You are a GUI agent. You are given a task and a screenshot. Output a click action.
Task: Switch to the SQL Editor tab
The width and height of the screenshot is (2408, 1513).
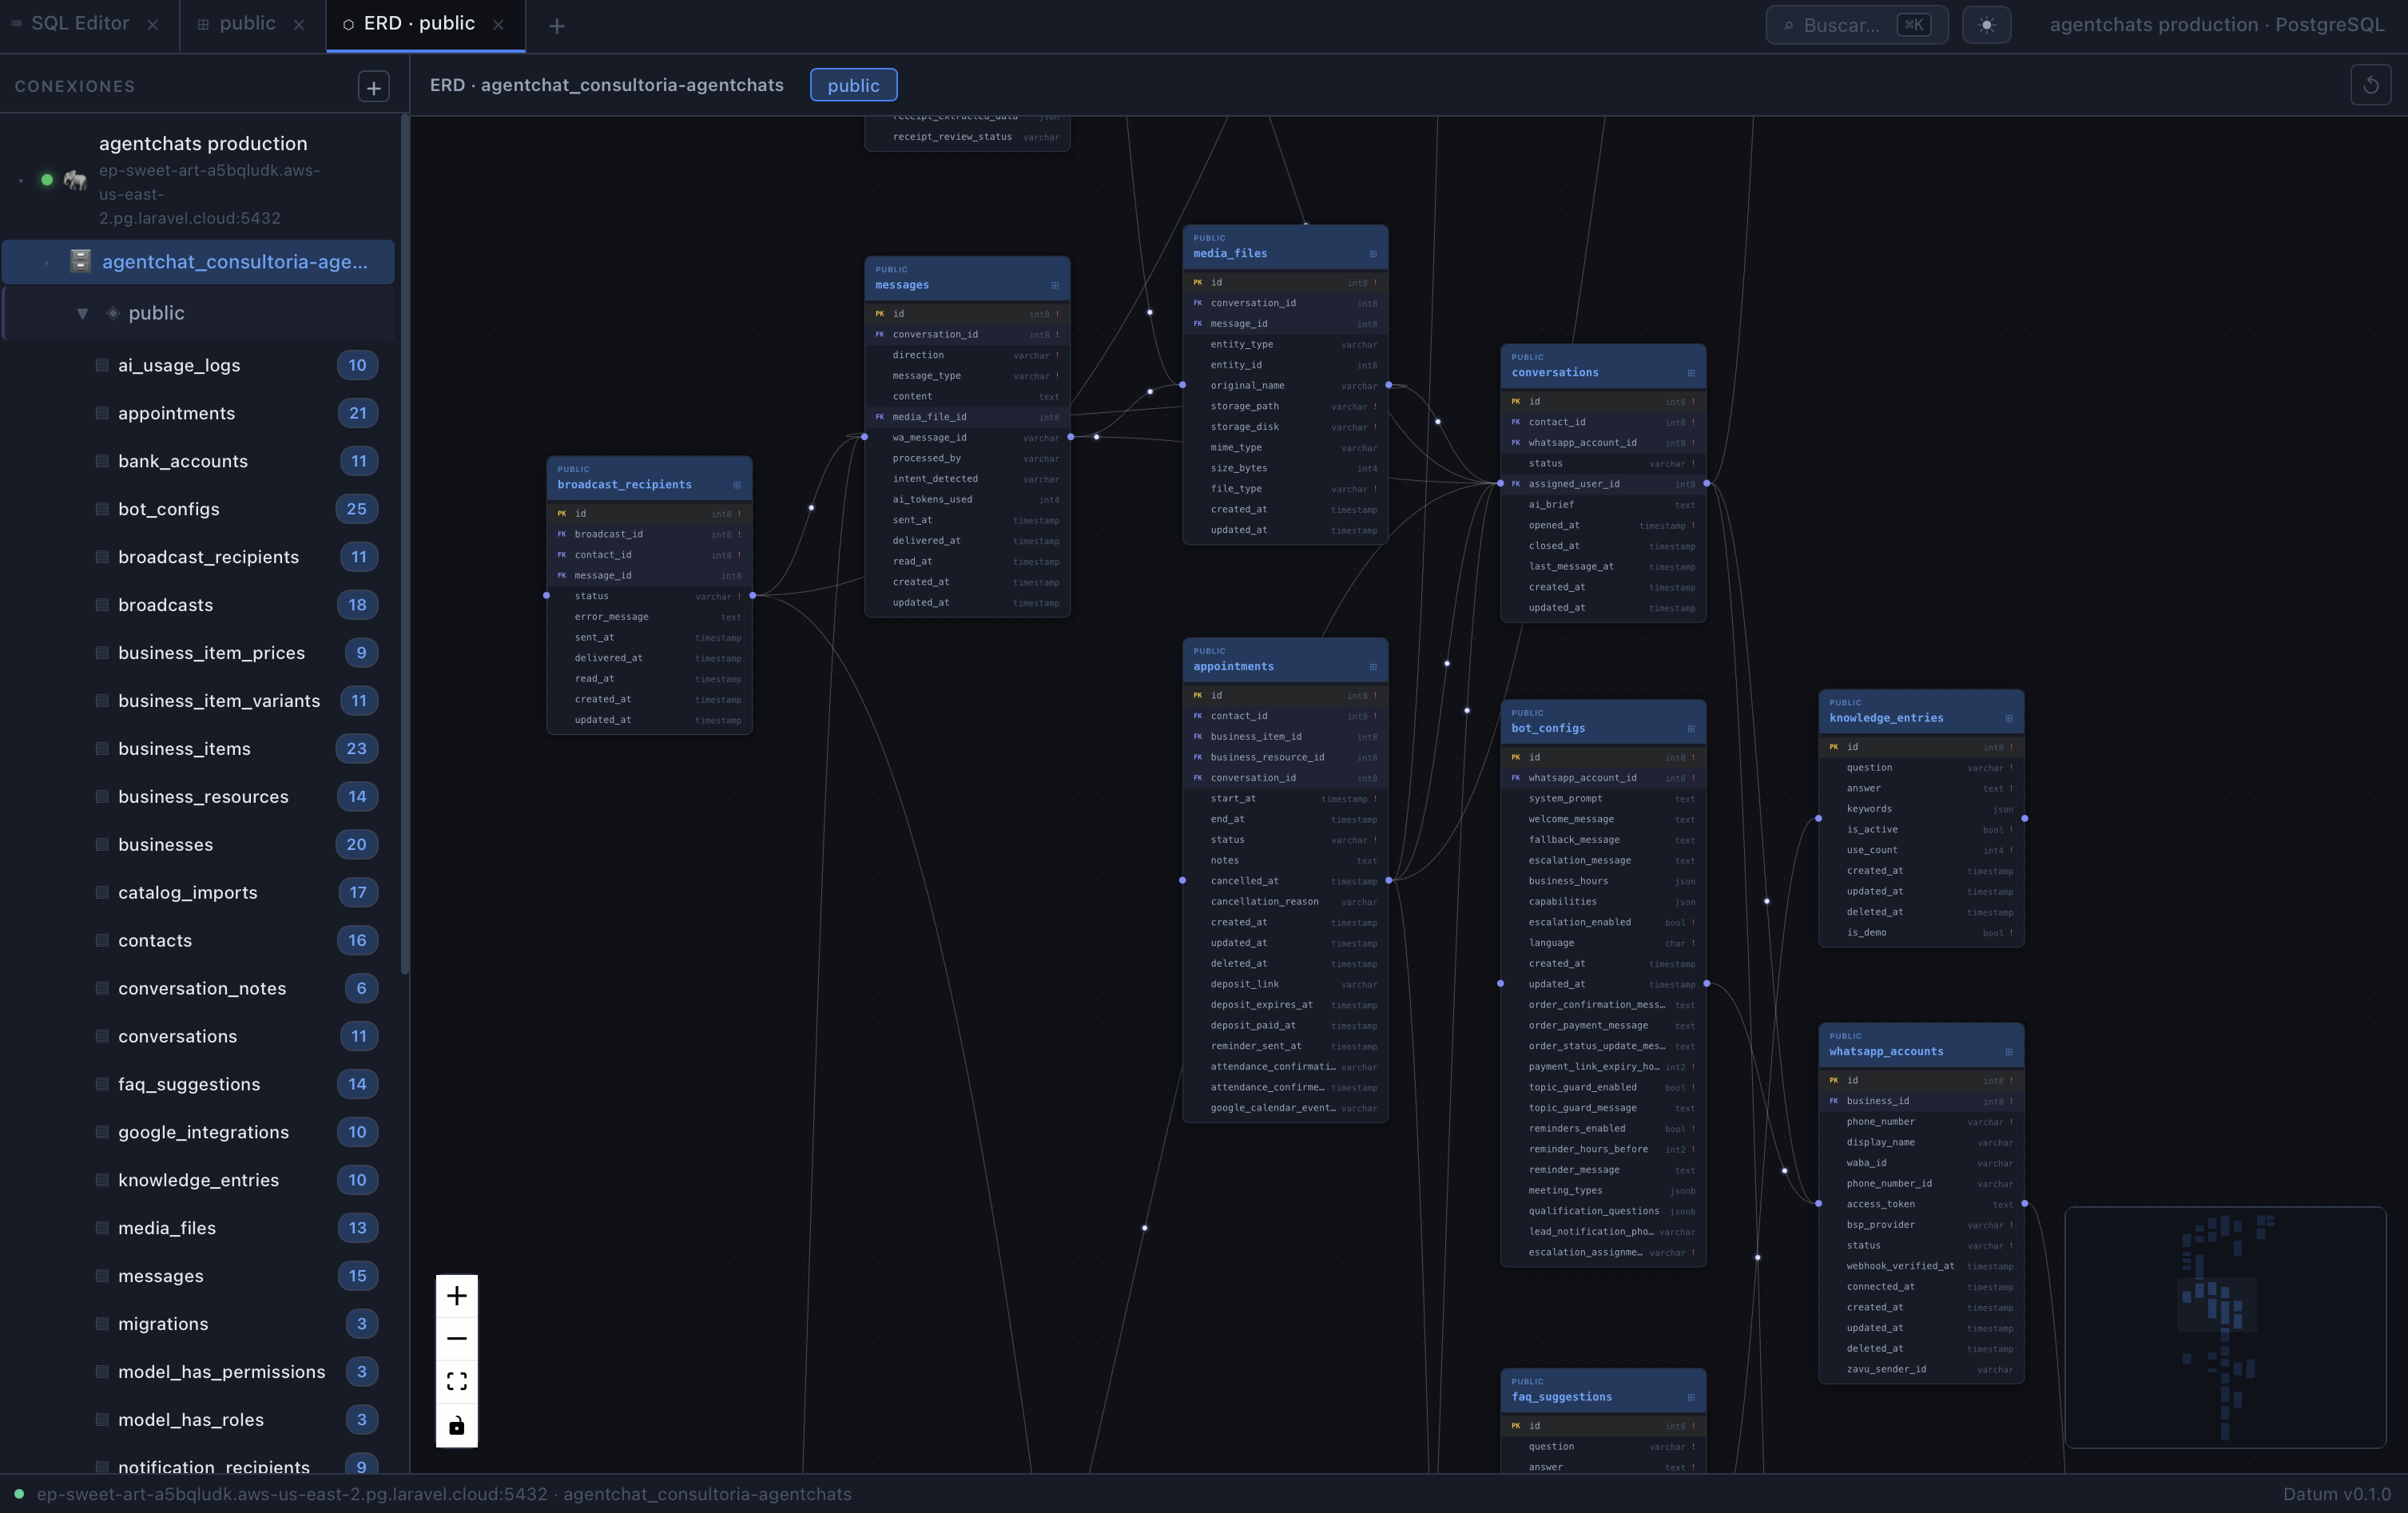(x=80, y=24)
